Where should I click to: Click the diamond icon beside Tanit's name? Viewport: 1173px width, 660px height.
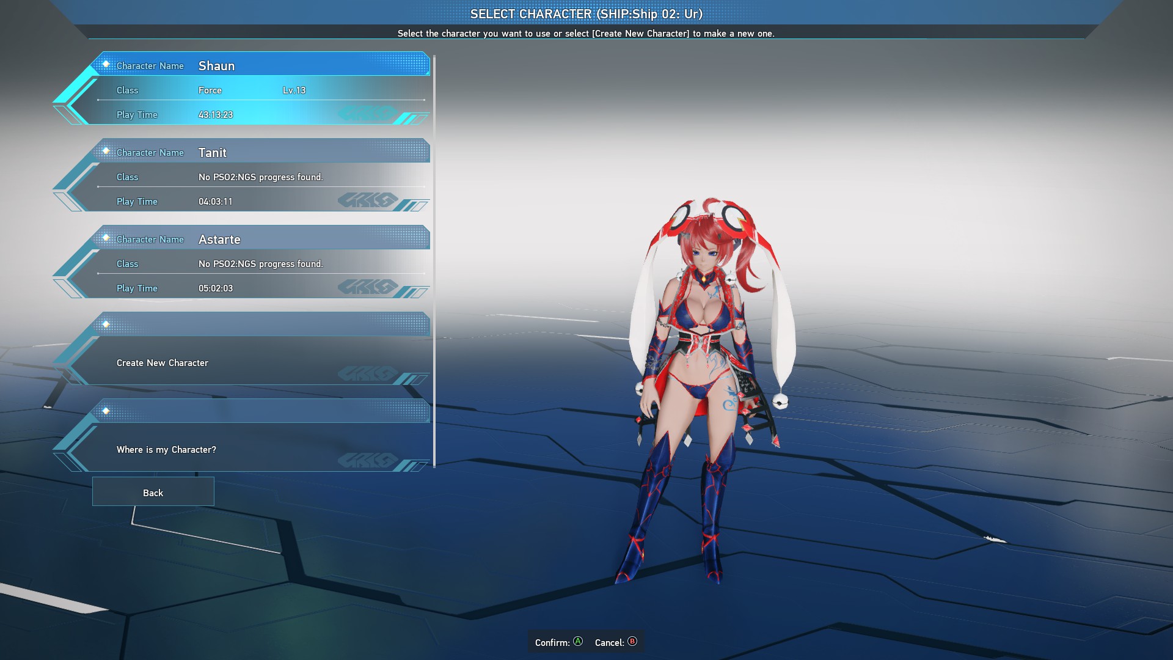pyautogui.click(x=106, y=151)
